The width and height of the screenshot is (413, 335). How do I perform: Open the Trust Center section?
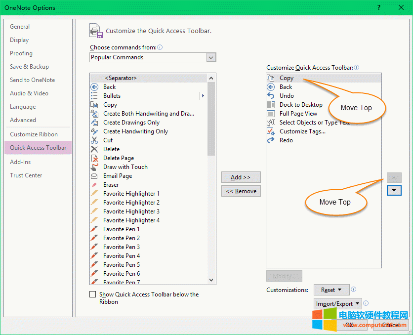point(26,175)
